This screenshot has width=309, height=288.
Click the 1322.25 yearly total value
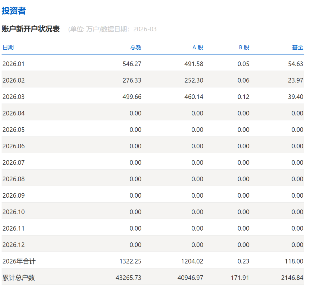(130, 261)
